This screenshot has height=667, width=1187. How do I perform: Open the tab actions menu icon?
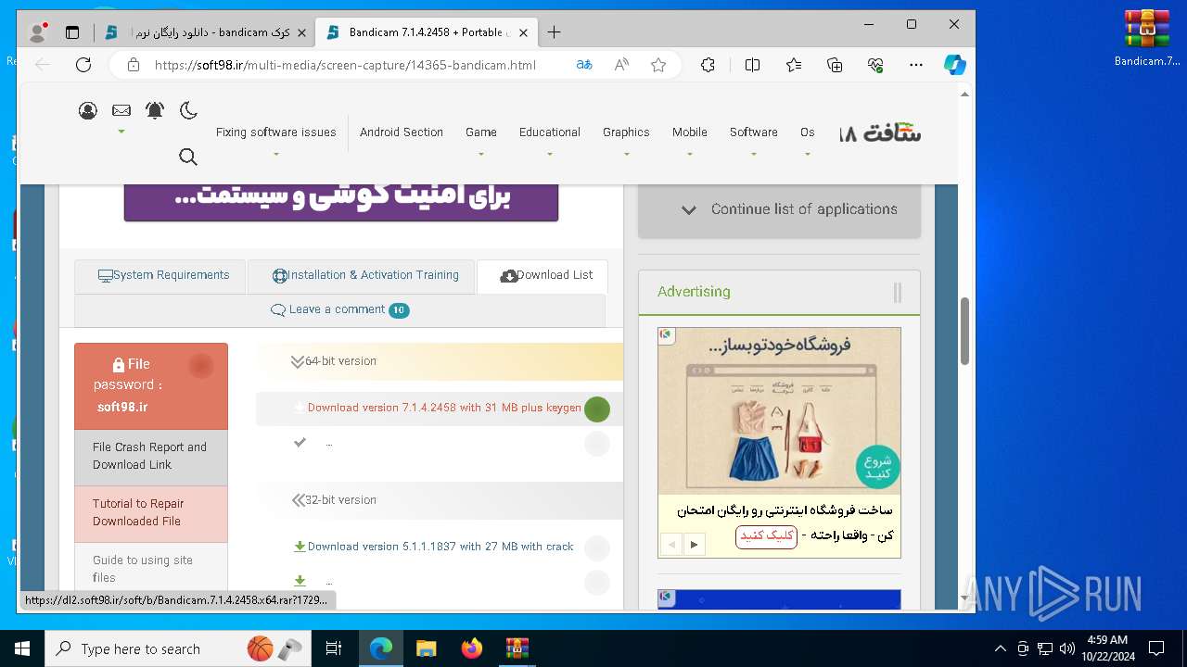pyautogui.click(x=72, y=32)
